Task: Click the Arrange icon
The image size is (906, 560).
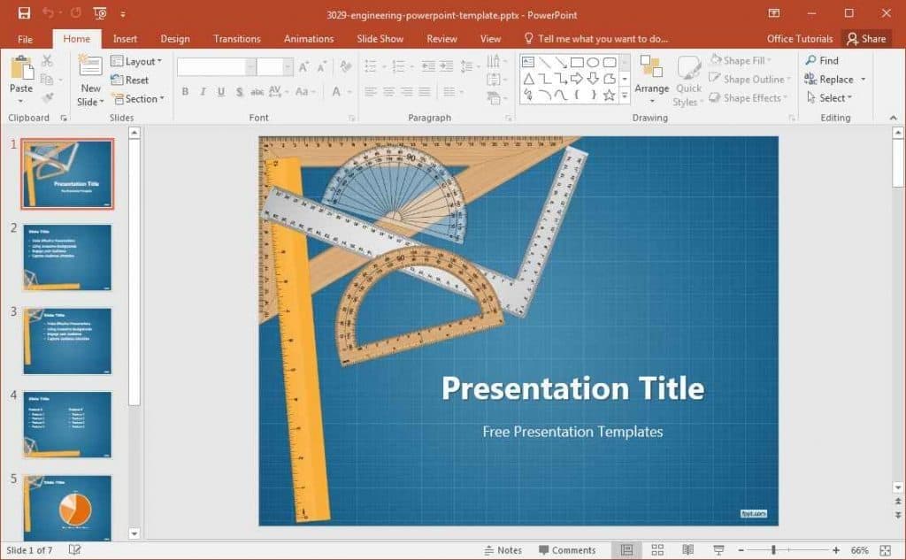Action: pos(651,67)
